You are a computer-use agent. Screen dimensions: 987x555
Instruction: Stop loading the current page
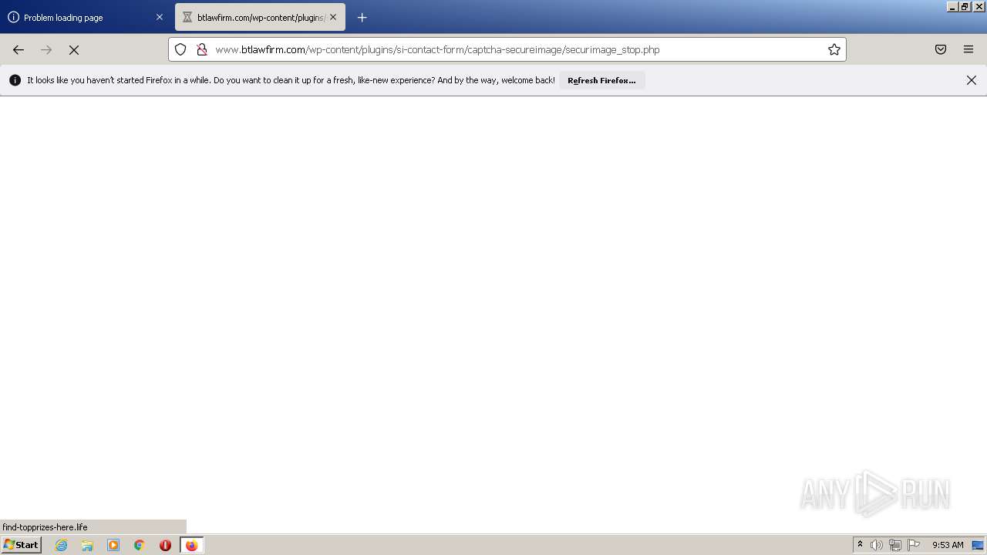[74, 49]
